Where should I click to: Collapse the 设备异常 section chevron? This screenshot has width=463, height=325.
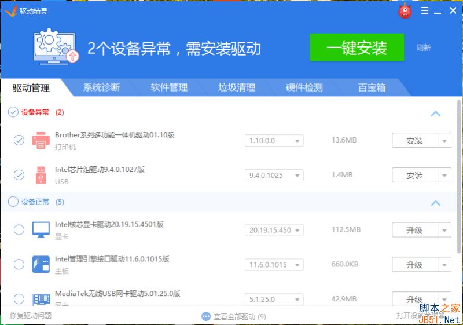(436, 114)
